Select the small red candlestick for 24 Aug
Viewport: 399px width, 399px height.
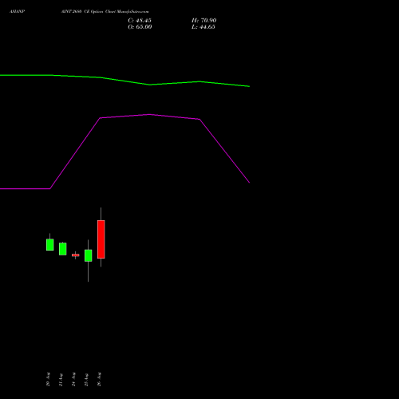[x=76, y=255]
